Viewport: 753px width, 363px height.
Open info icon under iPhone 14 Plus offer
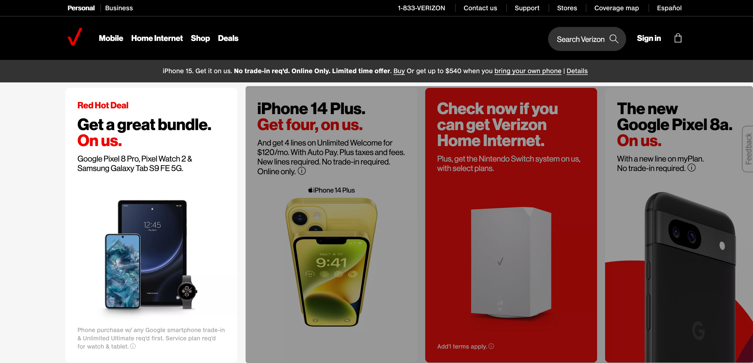[x=302, y=171]
